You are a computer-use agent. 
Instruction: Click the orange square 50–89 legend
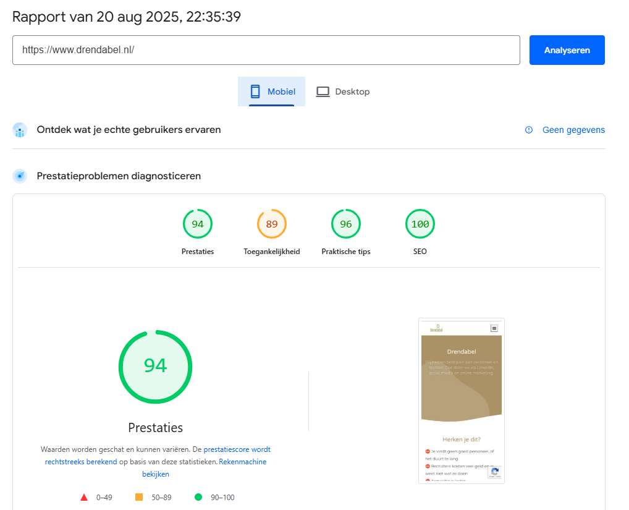pos(139,497)
